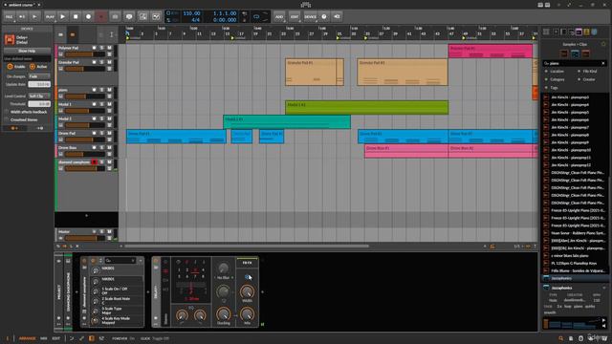Disarm record on diamond saxophone track

94,161
